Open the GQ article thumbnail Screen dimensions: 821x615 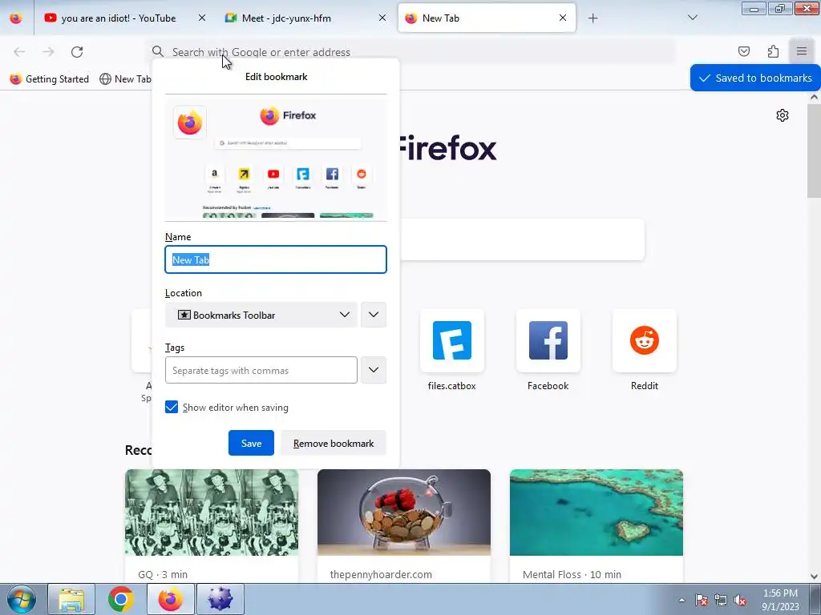click(x=212, y=512)
